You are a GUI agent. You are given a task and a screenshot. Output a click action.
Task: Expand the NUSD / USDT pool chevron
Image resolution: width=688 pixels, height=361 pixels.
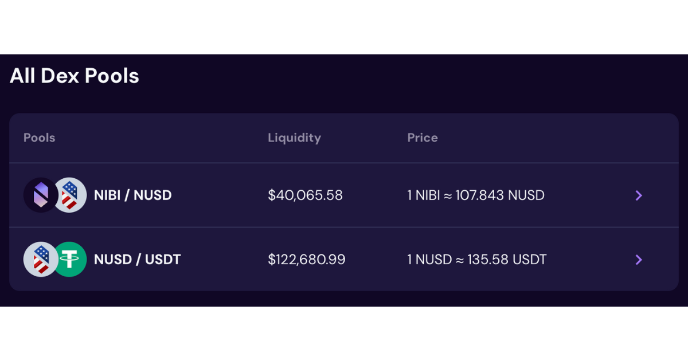[x=639, y=260]
